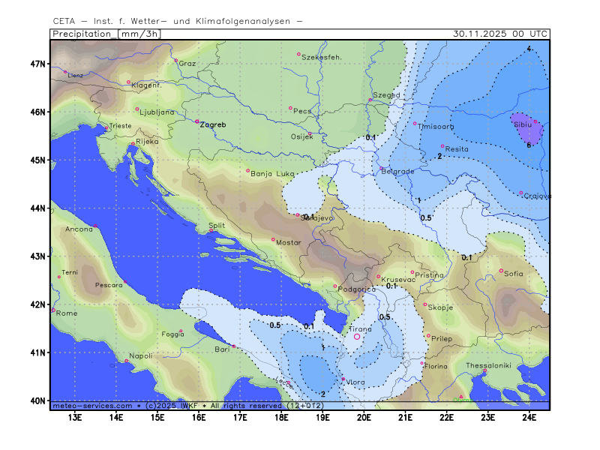The image size is (600, 450).
Task: Click the Graz city marker
Action: 175,60
